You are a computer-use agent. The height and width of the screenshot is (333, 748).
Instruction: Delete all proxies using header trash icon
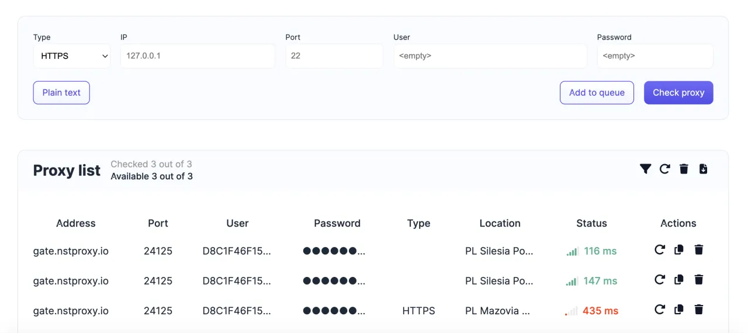684,169
